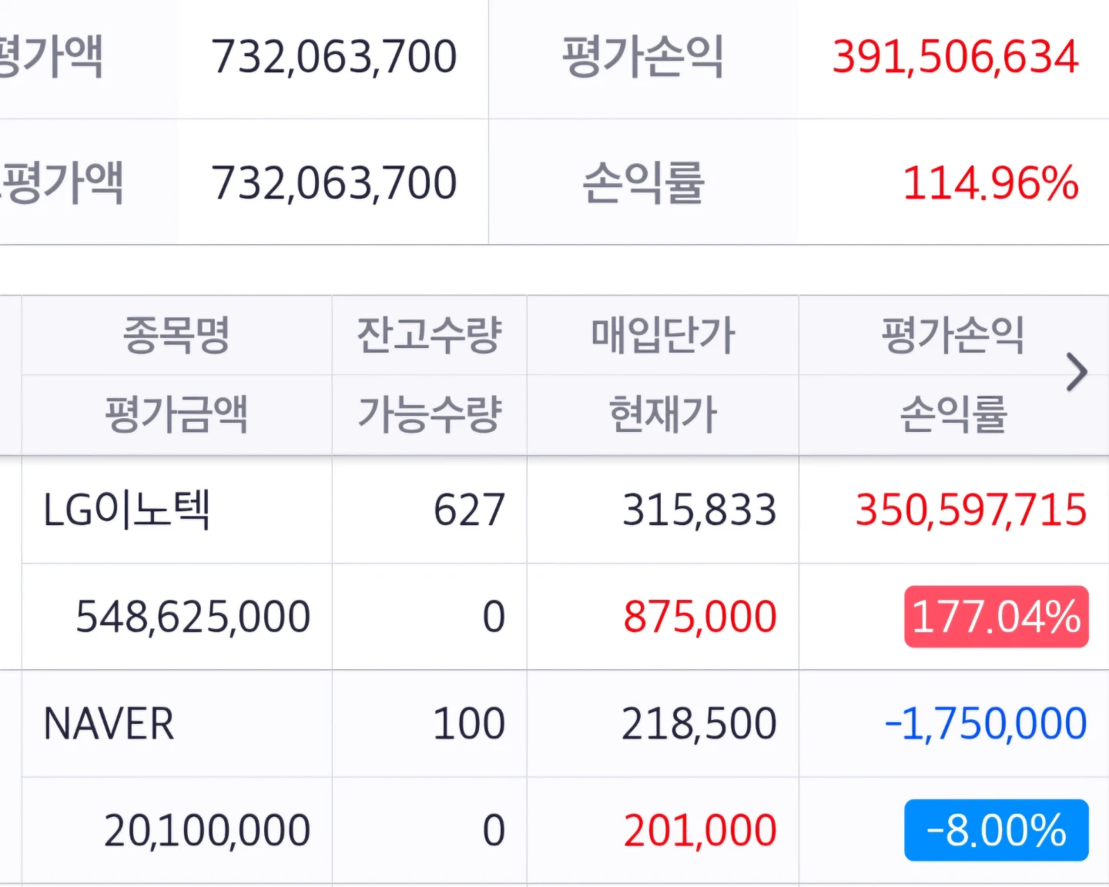This screenshot has height=887, width=1109.
Task: Sort by 매입단가 column header
Action: [663, 335]
